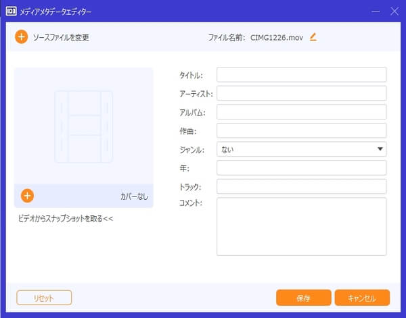Click ソースファイルを変更 text
The height and width of the screenshot is (318, 406).
click(x=61, y=37)
